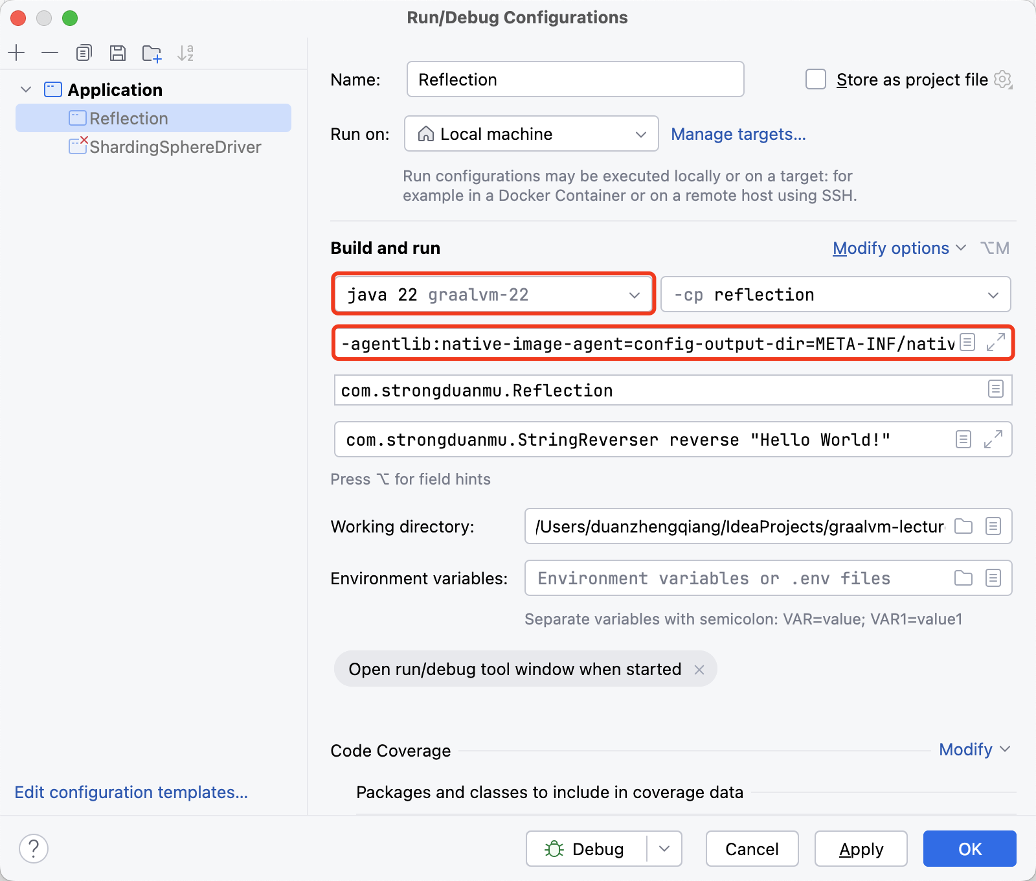This screenshot has height=881, width=1036.
Task: Enable Store as project file checkbox
Action: tap(816, 80)
